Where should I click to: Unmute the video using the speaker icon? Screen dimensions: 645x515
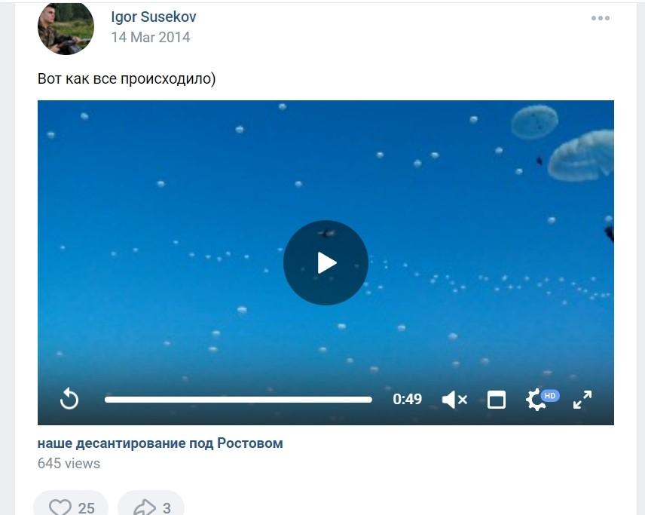tap(454, 400)
